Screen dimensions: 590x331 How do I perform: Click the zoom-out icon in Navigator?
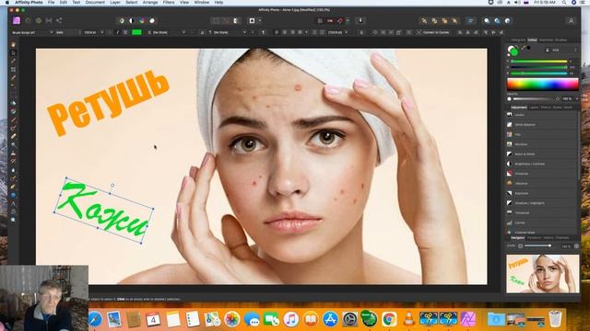(520, 246)
